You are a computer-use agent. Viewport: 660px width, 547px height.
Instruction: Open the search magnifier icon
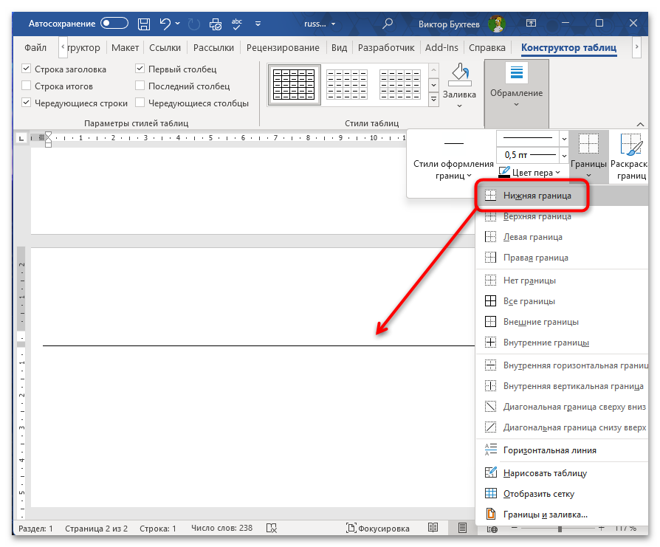[388, 24]
